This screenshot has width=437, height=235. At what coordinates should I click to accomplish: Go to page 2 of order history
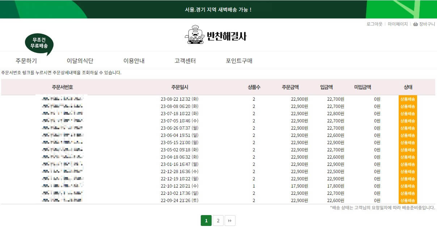(x=218, y=220)
